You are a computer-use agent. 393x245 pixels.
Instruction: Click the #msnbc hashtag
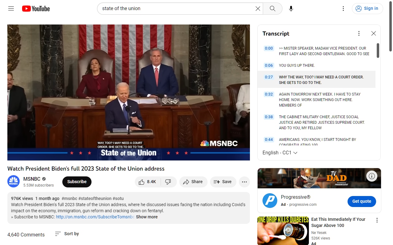[69, 198]
